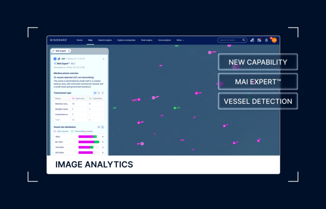Switch Transmission type to chart view icon
This screenshot has height=209, width=326.
pyautogui.click(x=99, y=93)
